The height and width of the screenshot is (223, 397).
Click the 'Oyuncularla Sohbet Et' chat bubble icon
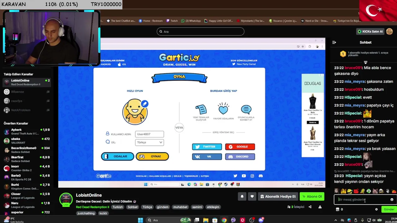(246, 109)
